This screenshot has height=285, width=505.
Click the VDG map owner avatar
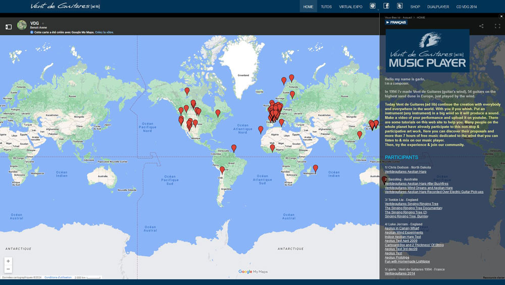click(22, 25)
